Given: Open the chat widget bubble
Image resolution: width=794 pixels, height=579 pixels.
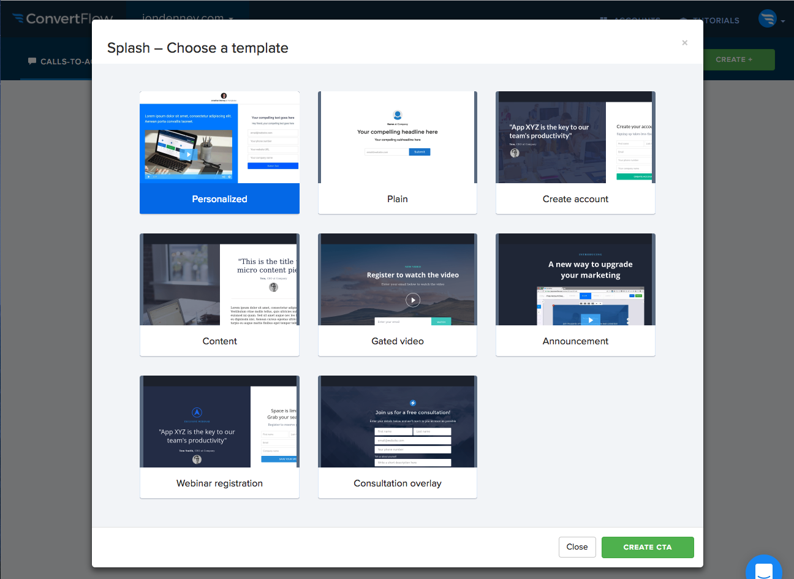Looking at the screenshot, I should coord(764,567).
